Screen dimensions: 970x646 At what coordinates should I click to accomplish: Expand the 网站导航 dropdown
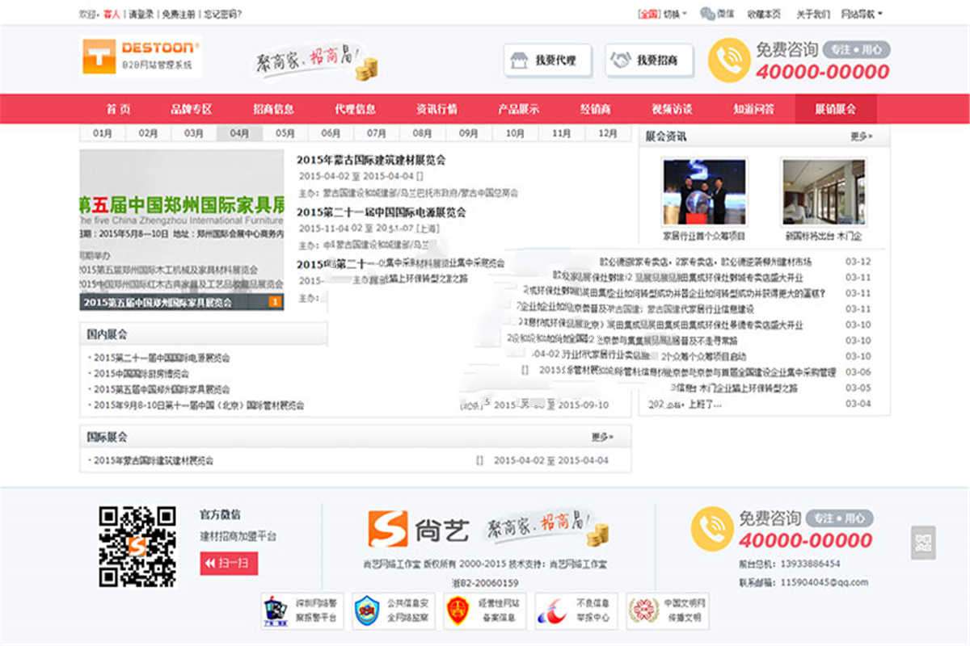[862, 13]
